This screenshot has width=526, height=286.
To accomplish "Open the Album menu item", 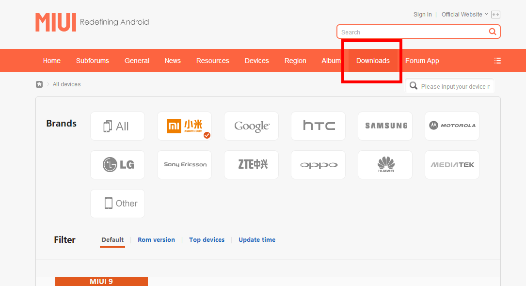I will pyautogui.click(x=331, y=61).
